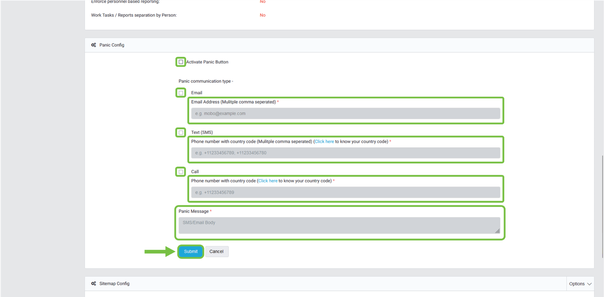This screenshot has height=297, width=604.
Task: Click the Panic Message resize handle
Action: [x=497, y=231]
